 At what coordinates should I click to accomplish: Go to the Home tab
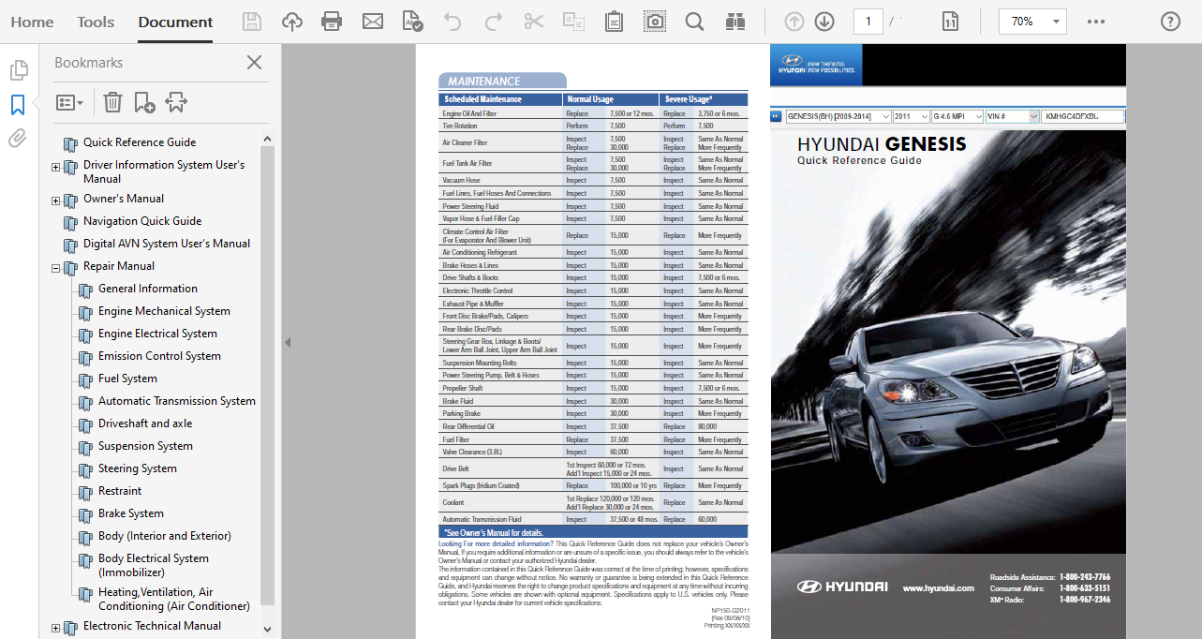tap(32, 22)
